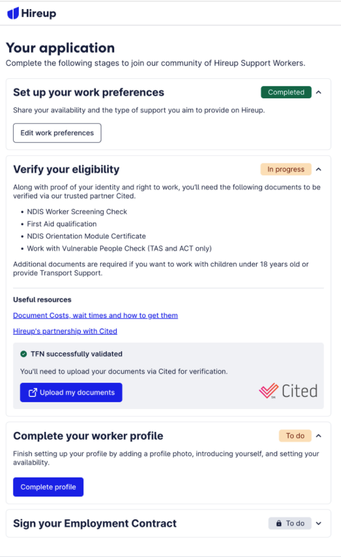
Task: Click Edit work preferences button
Action: click(57, 133)
